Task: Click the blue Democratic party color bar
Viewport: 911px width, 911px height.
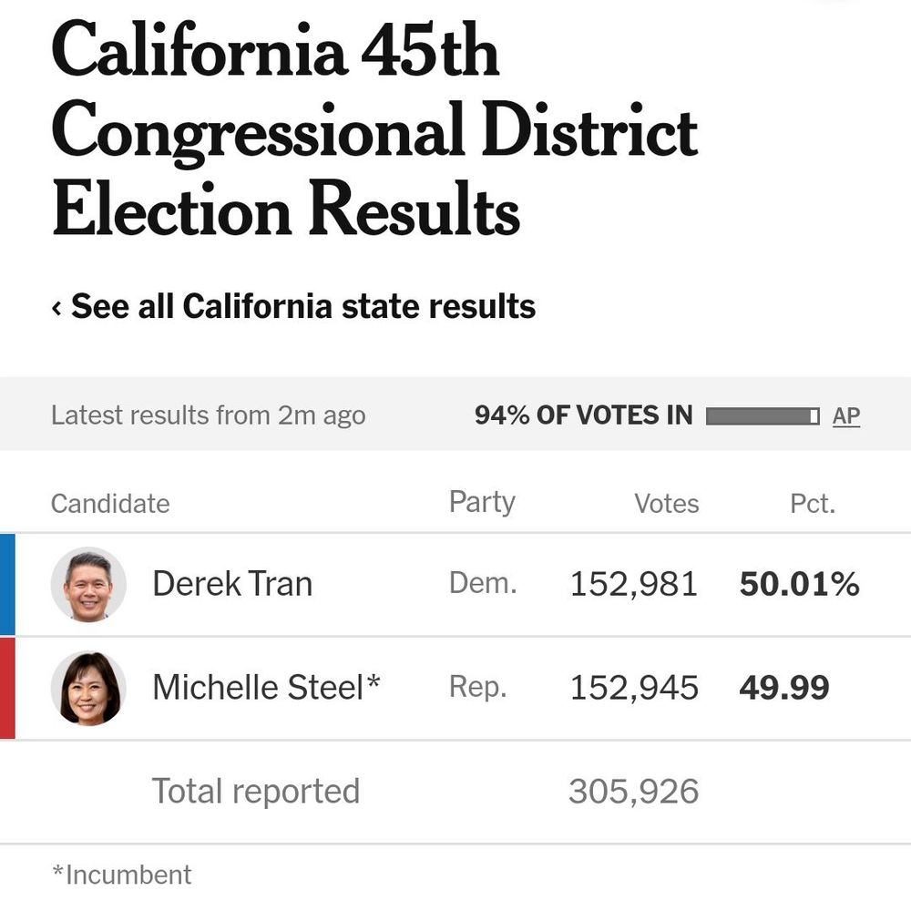Action: click(7, 585)
